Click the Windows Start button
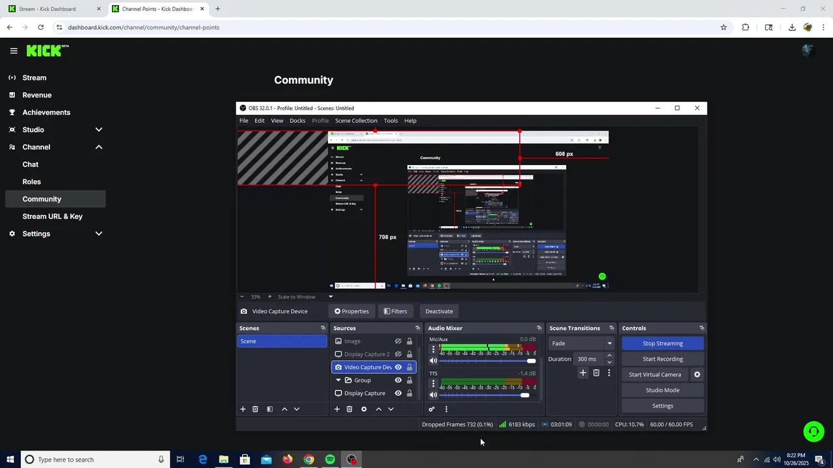Viewport: 833px width, 468px height. click(x=10, y=460)
